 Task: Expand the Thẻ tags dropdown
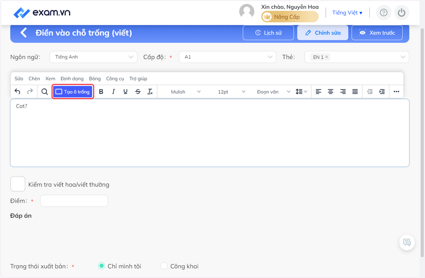click(403, 57)
